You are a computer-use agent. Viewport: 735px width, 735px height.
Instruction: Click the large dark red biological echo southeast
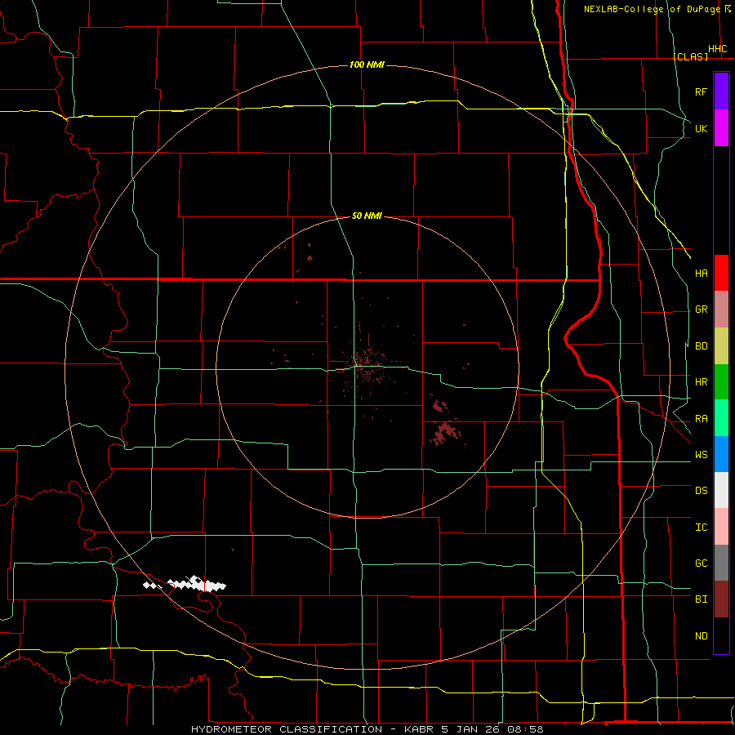445,433
